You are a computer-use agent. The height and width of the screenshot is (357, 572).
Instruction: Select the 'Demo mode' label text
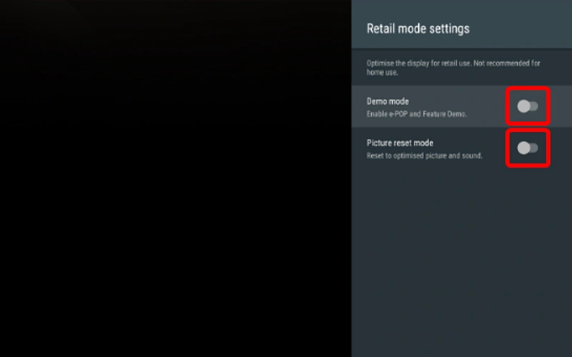click(388, 101)
